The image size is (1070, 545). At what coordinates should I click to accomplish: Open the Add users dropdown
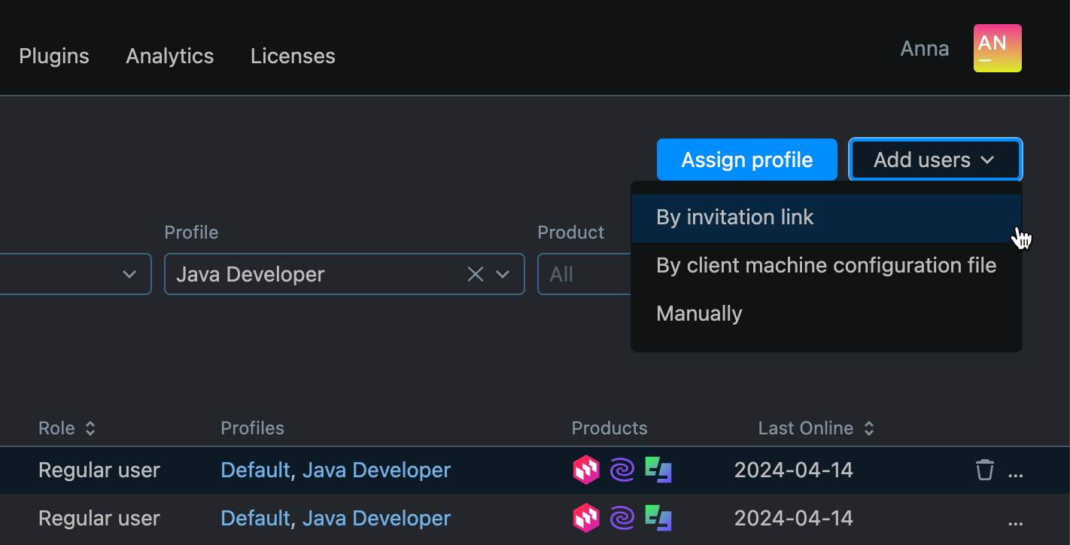point(935,159)
